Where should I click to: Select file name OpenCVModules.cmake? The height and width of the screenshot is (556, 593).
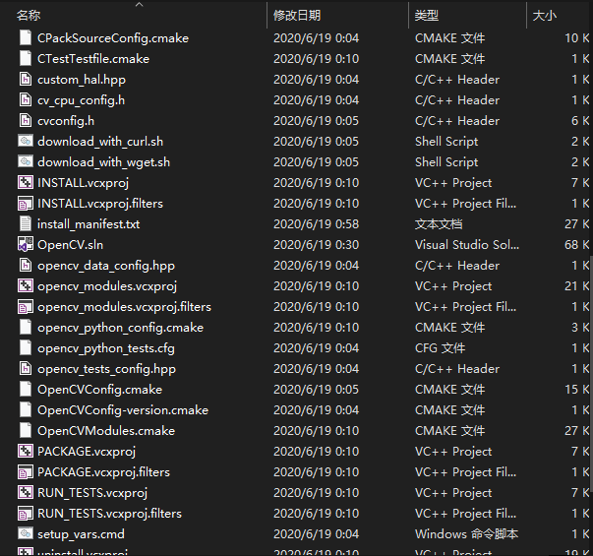106,431
